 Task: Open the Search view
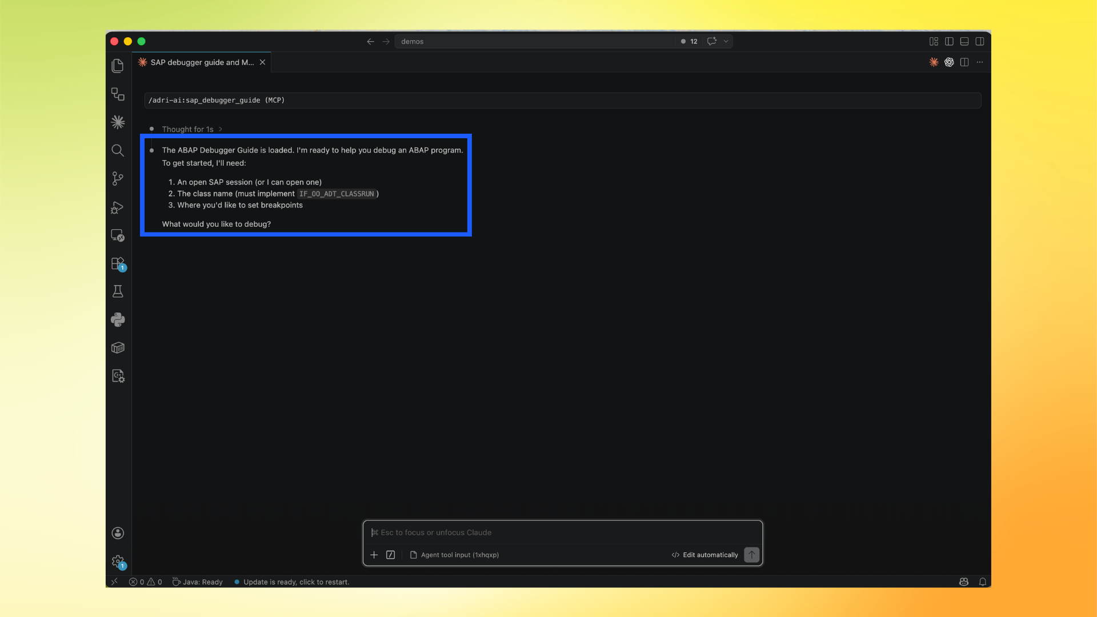(x=118, y=150)
